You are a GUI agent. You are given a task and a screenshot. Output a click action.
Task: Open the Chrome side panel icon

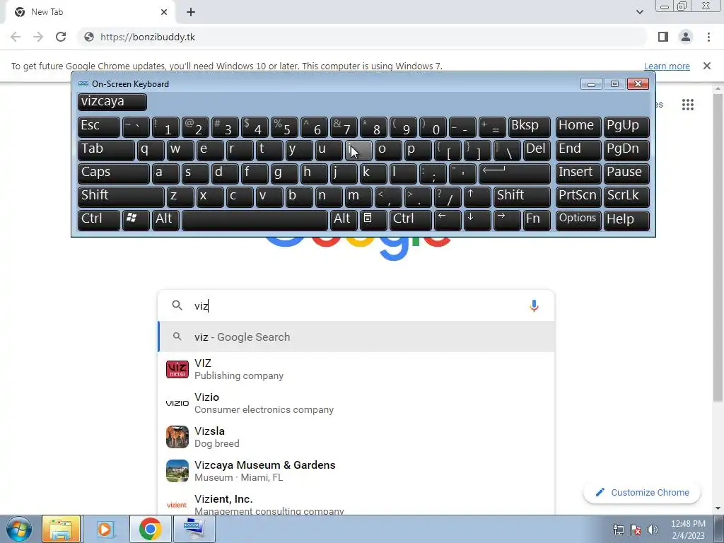coord(663,37)
